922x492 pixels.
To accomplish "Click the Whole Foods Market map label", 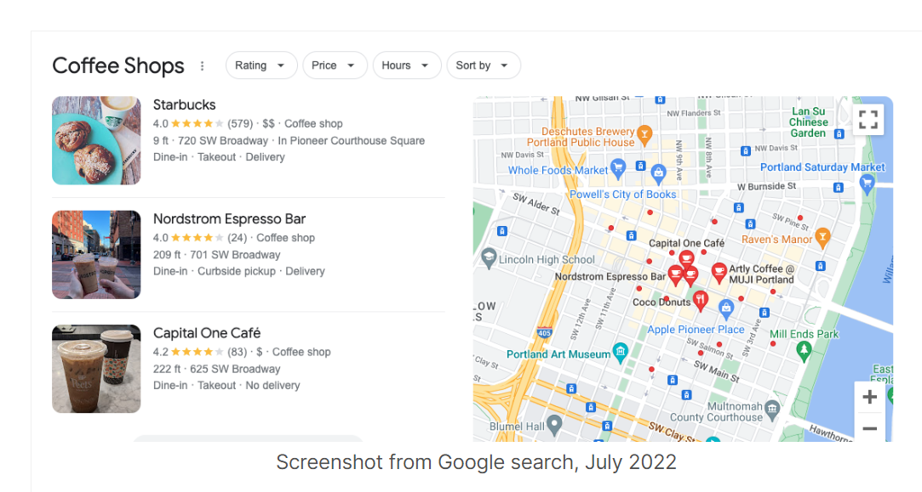I will [558, 170].
